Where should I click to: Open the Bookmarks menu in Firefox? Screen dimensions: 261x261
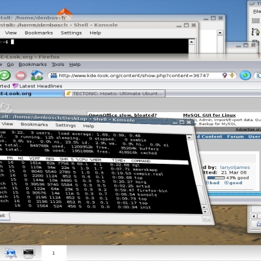pos(33,65)
